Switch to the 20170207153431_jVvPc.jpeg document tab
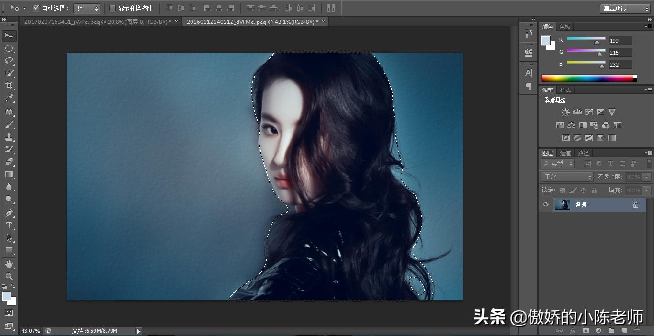The height and width of the screenshot is (336, 654). point(96,22)
